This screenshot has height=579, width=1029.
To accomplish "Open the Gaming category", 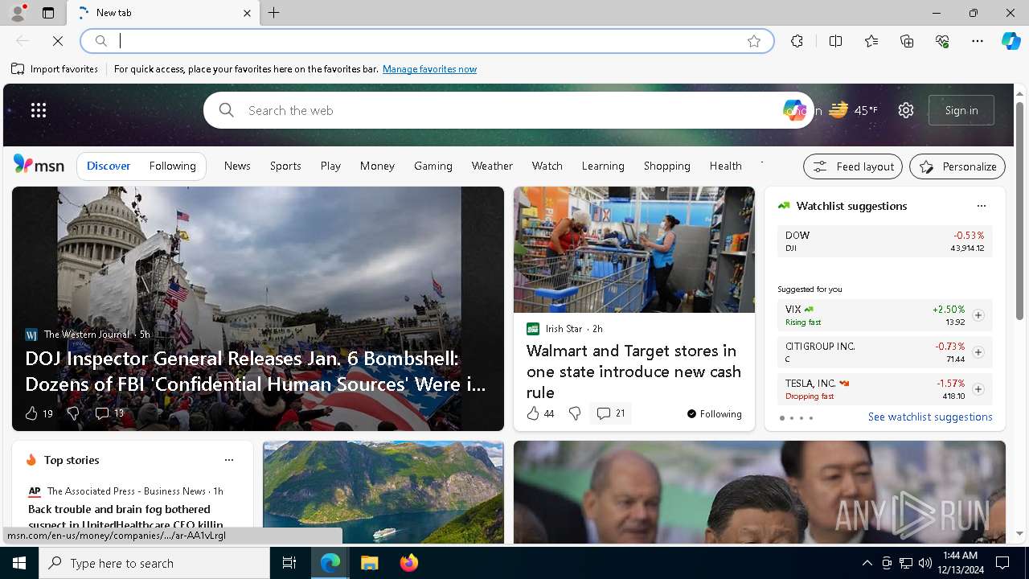I will click(x=433, y=166).
